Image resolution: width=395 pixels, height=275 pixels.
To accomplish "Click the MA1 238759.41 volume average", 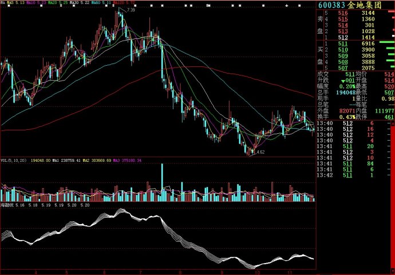I will click(x=66, y=160).
